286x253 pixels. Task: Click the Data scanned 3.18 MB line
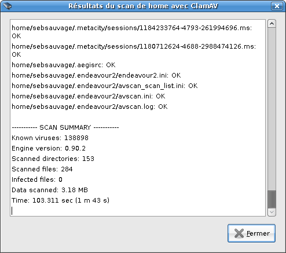50,190
